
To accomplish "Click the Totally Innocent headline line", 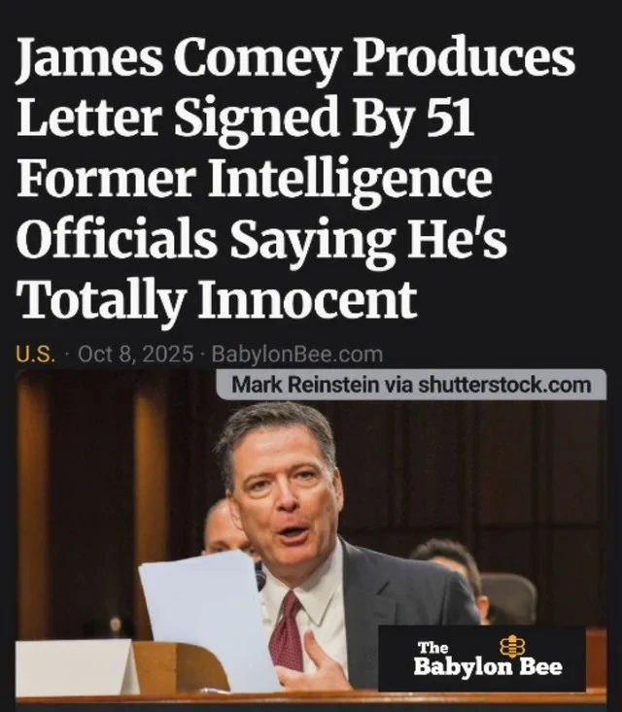I will [x=217, y=300].
